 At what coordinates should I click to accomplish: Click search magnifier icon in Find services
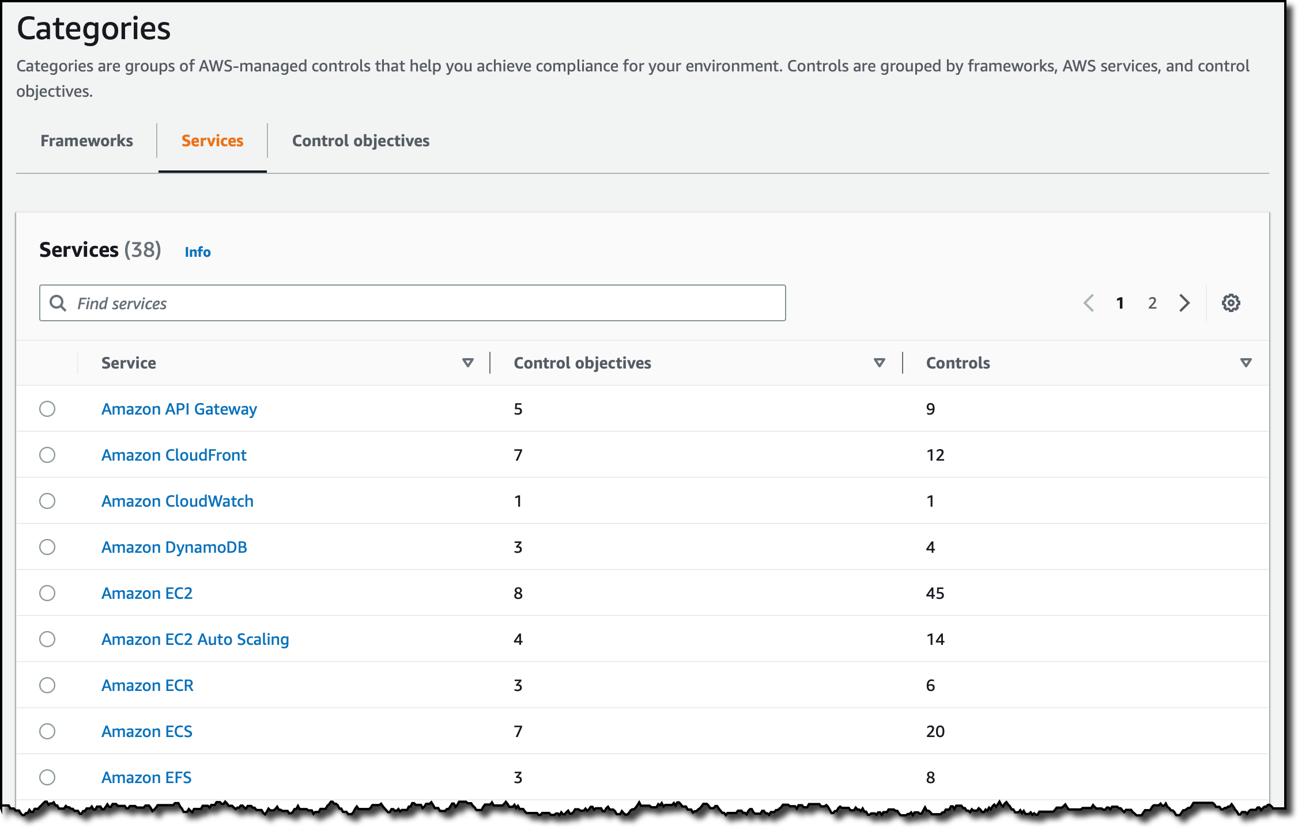click(x=58, y=303)
